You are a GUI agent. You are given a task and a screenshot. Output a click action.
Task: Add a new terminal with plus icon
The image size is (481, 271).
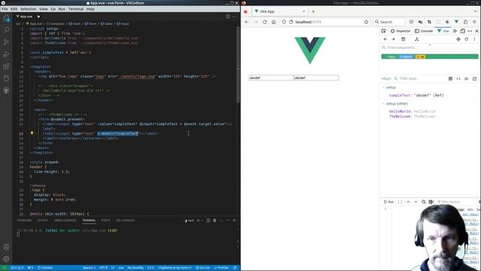click(198, 221)
